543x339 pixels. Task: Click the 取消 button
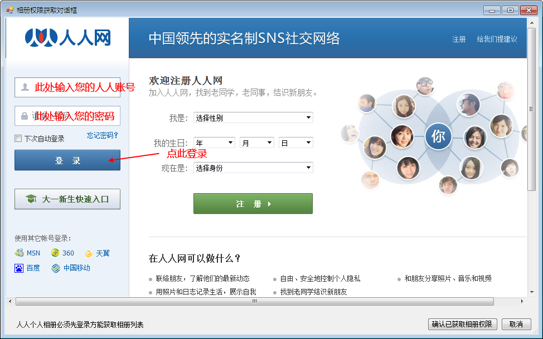(x=516, y=324)
